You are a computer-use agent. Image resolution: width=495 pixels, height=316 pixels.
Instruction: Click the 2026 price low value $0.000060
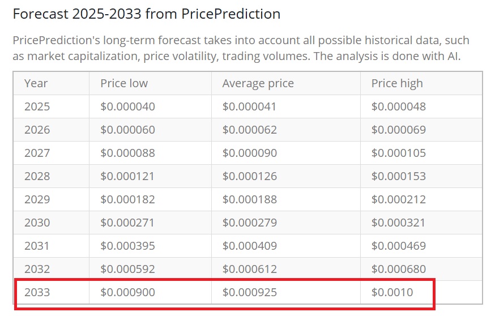127,130
